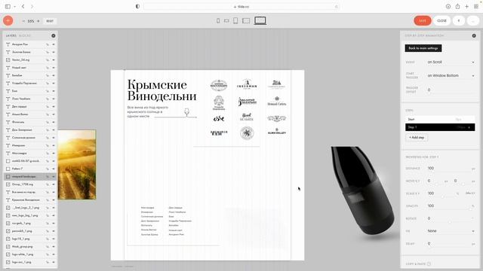Screen dimensions: 483x271
Task: Switch to mobile portrait screen preview
Action: [218, 20]
